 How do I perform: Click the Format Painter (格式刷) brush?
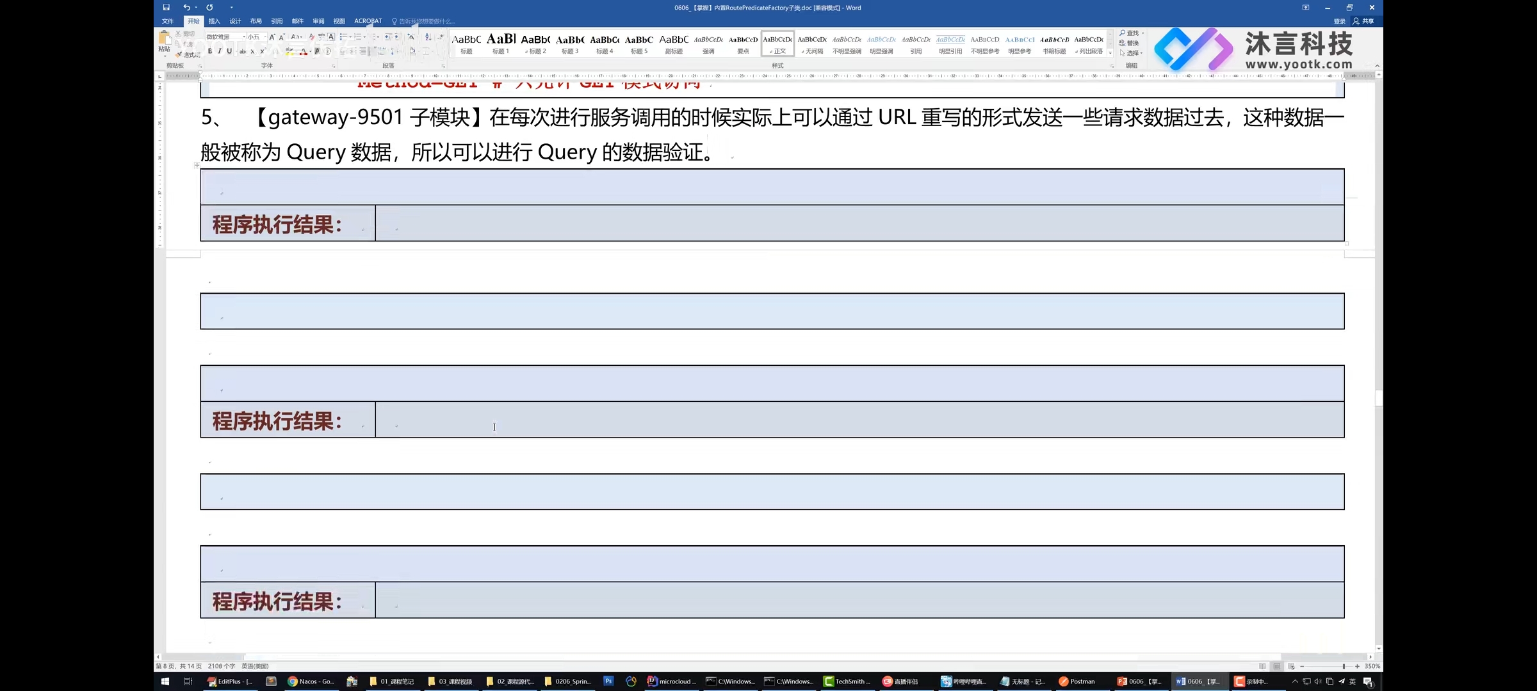(x=179, y=54)
